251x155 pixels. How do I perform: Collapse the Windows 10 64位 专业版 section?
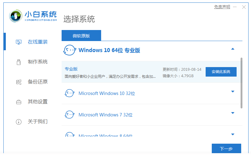tap(233, 49)
